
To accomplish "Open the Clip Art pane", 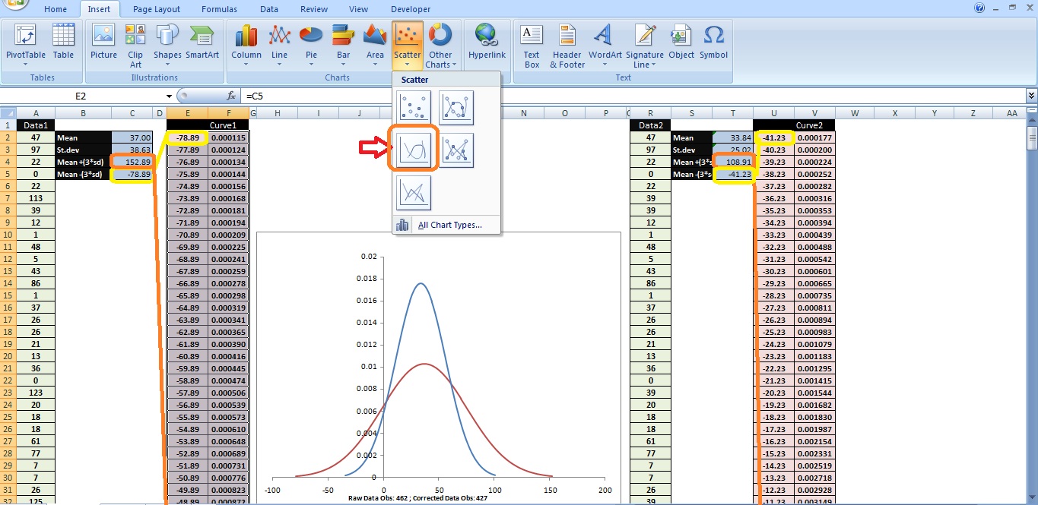I will tap(135, 46).
